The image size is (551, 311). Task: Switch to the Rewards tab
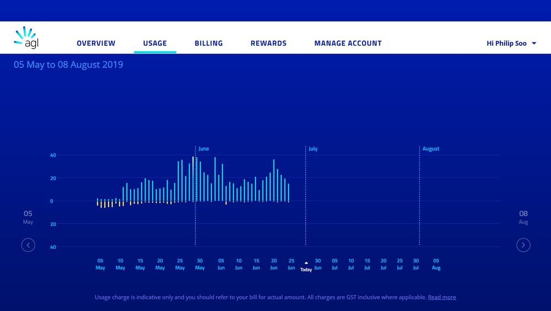tap(269, 43)
